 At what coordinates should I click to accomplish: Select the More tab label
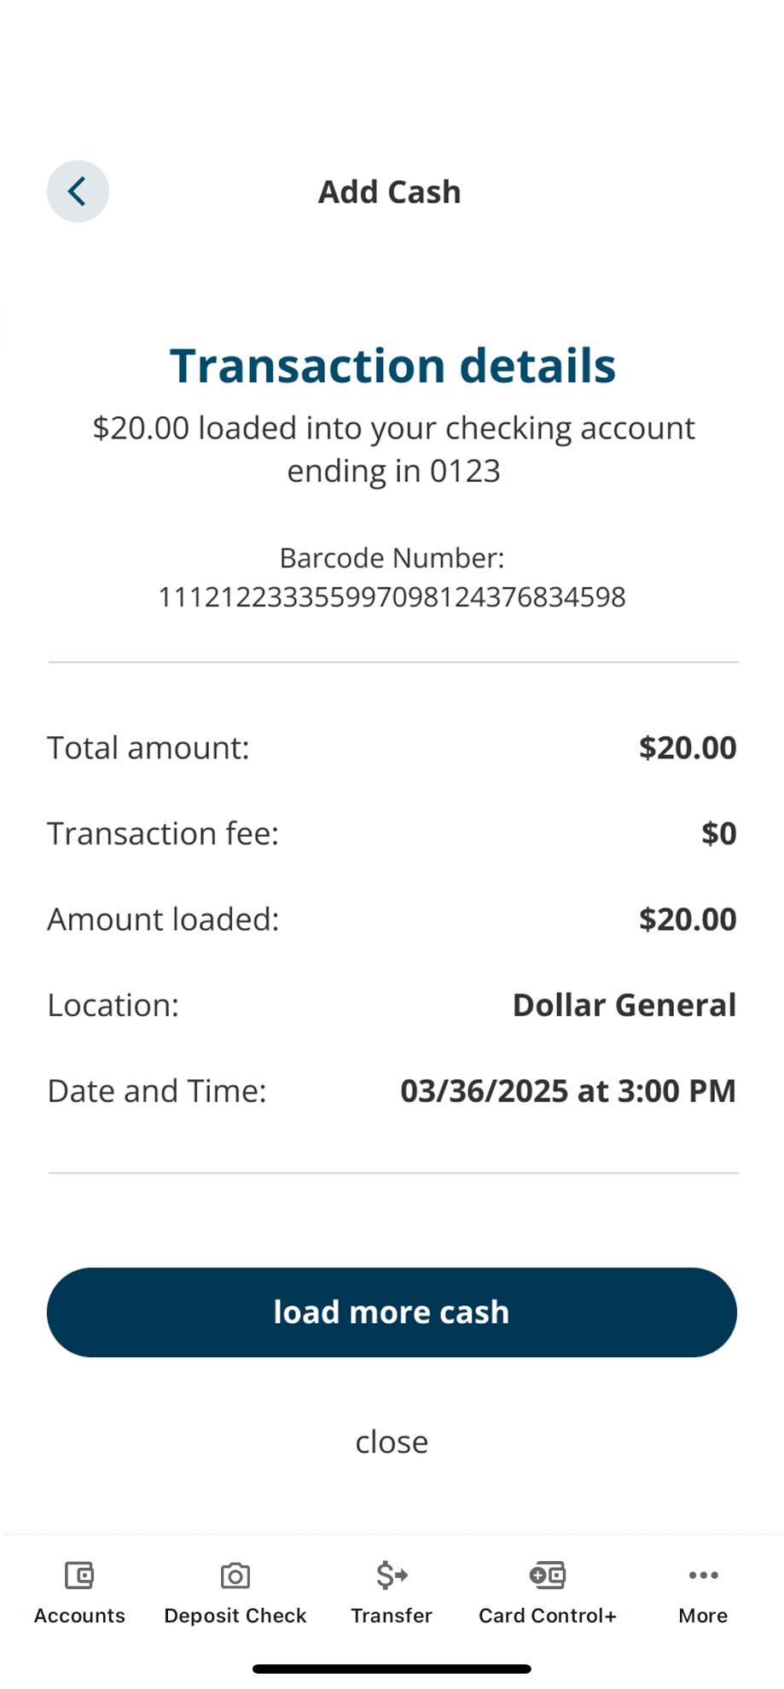703,1616
